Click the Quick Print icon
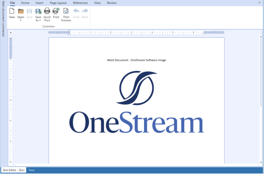The height and width of the screenshot is (174, 264). [x=47, y=11]
